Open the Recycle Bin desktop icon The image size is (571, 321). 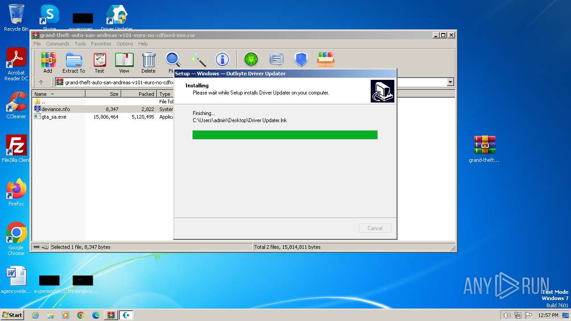16,18
